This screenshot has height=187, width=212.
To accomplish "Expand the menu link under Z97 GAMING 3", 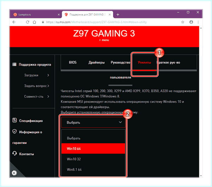I will coord(104,40).
